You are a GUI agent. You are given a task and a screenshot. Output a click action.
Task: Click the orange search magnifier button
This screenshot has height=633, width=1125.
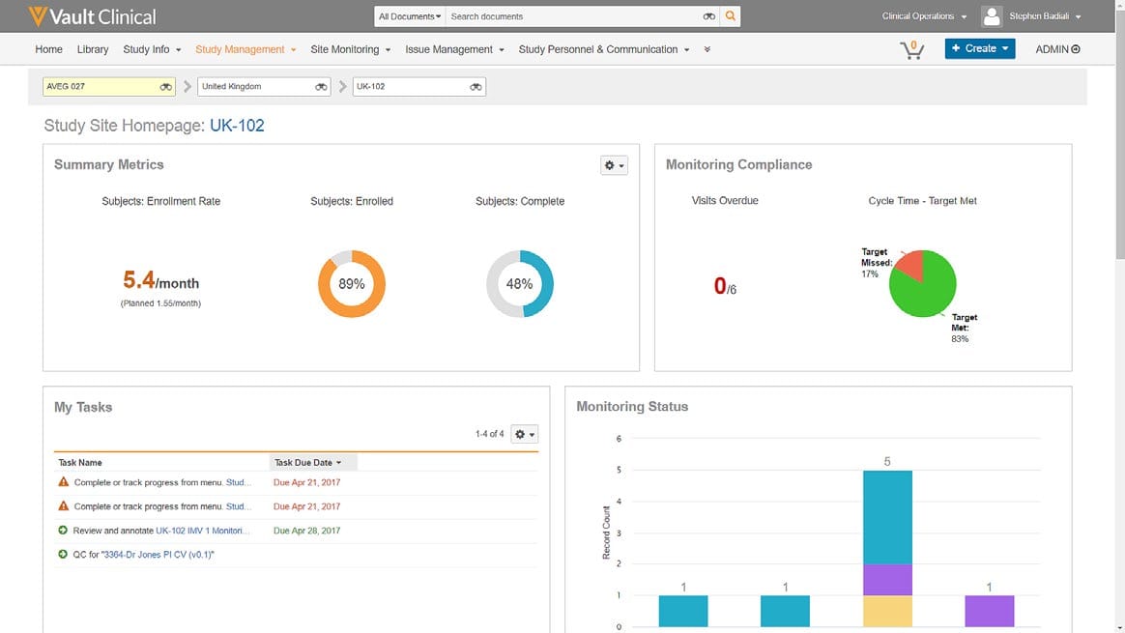click(731, 15)
